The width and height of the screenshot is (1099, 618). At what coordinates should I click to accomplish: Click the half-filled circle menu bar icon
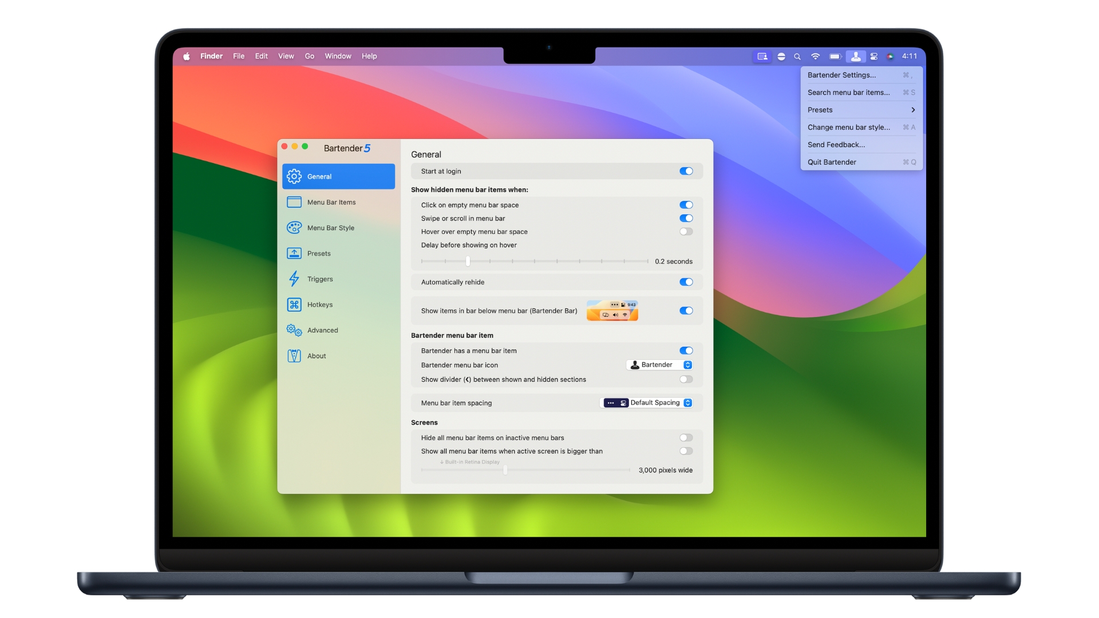[x=781, y=56]
